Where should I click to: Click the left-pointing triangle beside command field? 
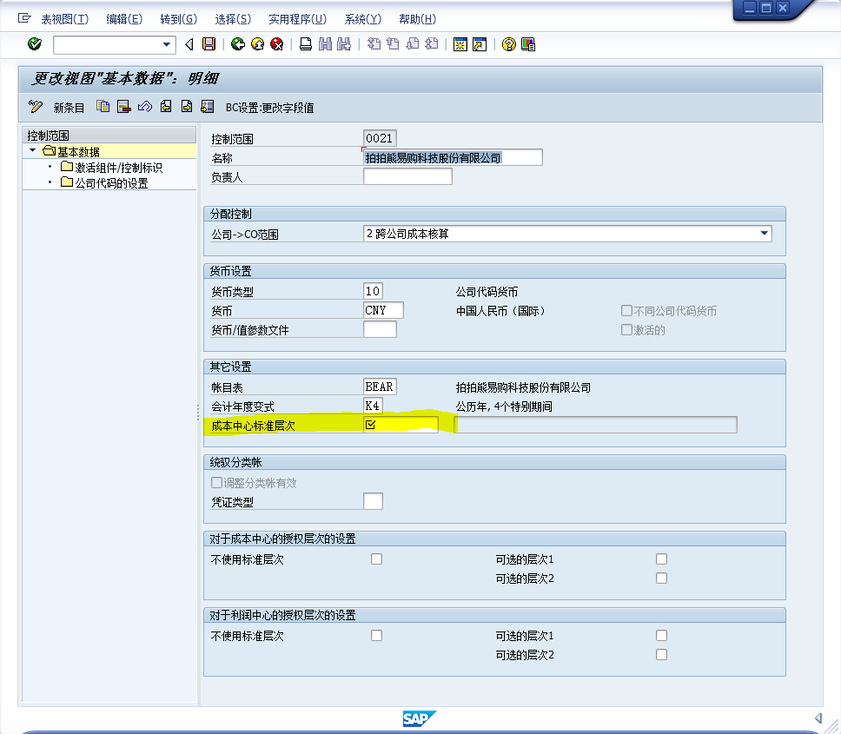[189, 44]
